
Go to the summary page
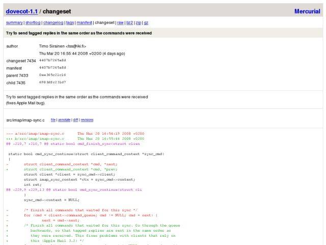point(15,23)
